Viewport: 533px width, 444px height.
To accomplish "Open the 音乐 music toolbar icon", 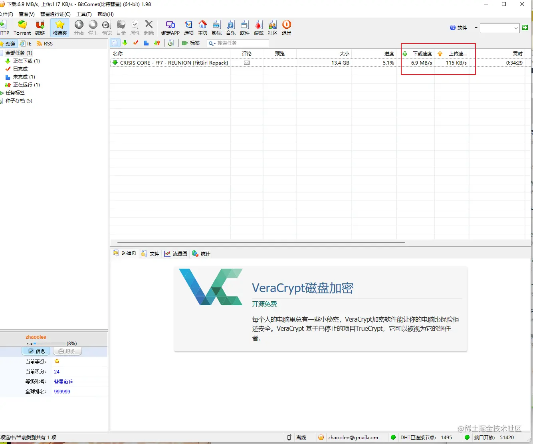I will coord(231,28).
